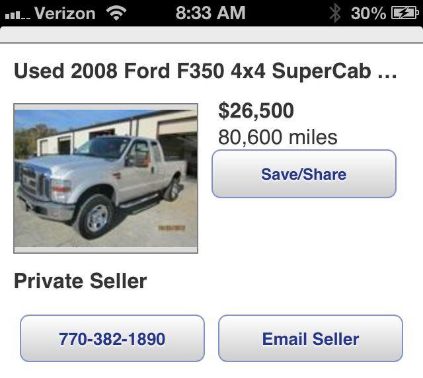Tap the 30% battery percentage
This screenshot has width=423, height=378.
(368, 13)
